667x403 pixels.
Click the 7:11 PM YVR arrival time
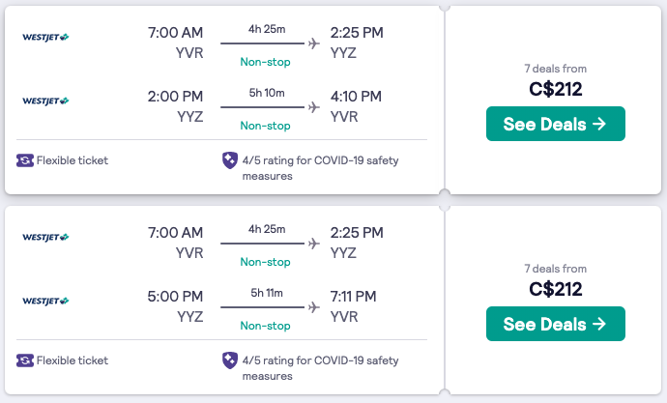[x=354, y=306]
